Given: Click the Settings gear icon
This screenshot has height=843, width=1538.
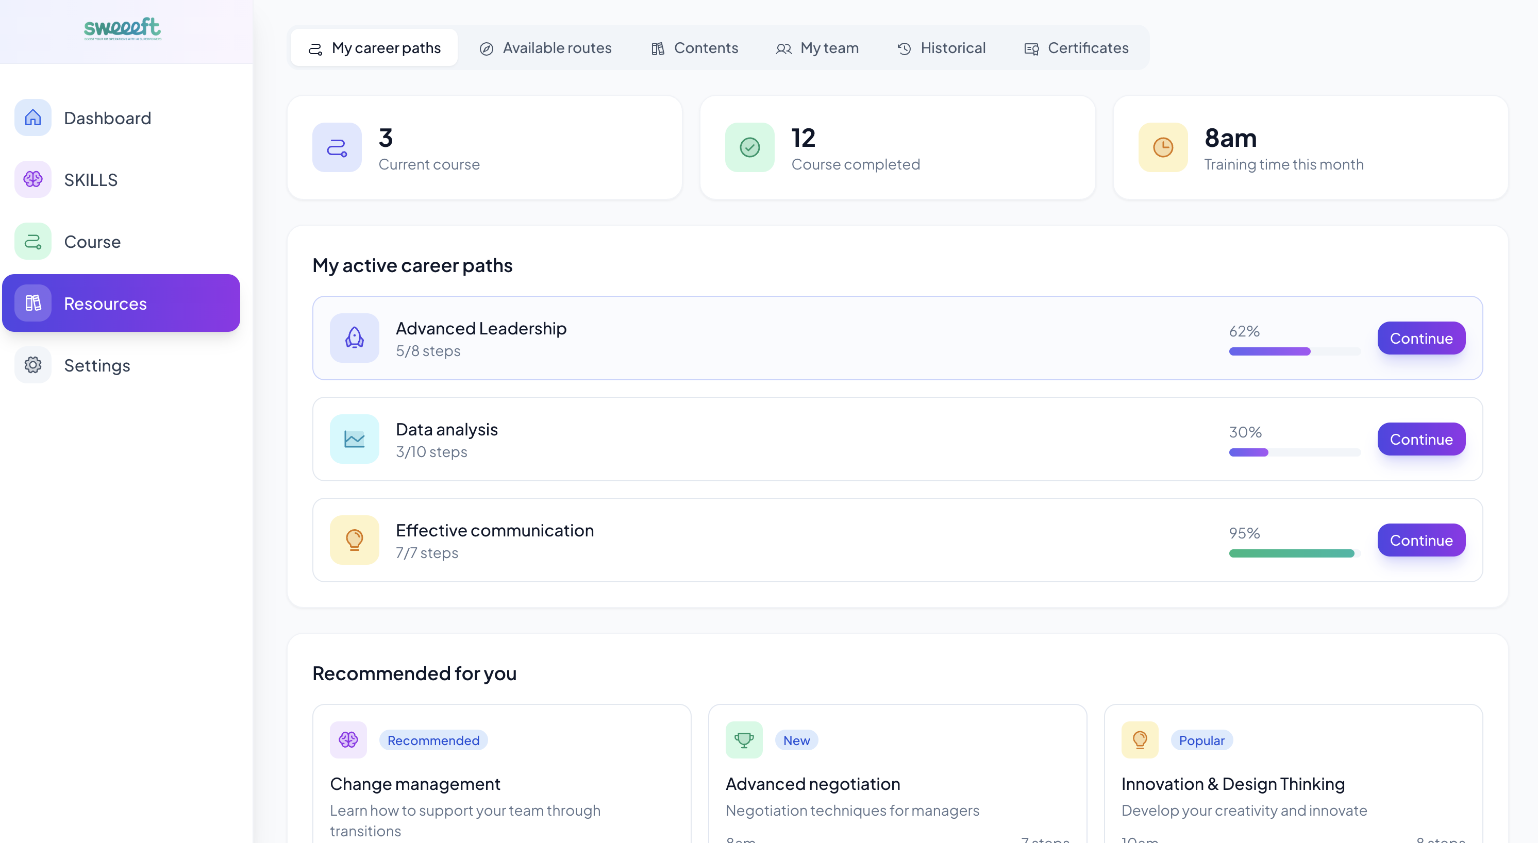Looking at the screenshot, I should pyautogui.click(x=33, y=365).
